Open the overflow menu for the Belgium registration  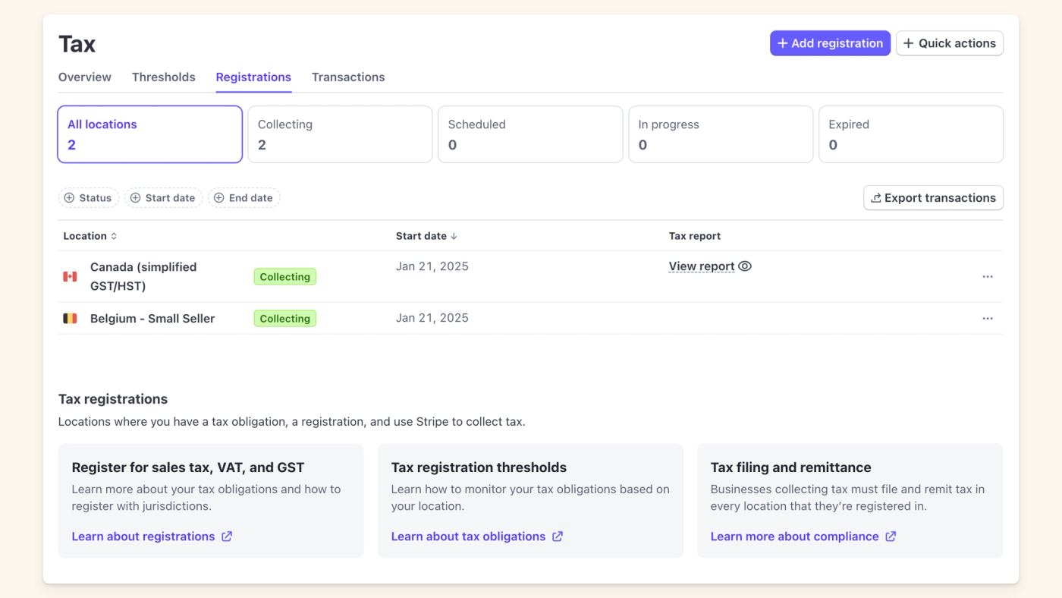coord(987,318)
